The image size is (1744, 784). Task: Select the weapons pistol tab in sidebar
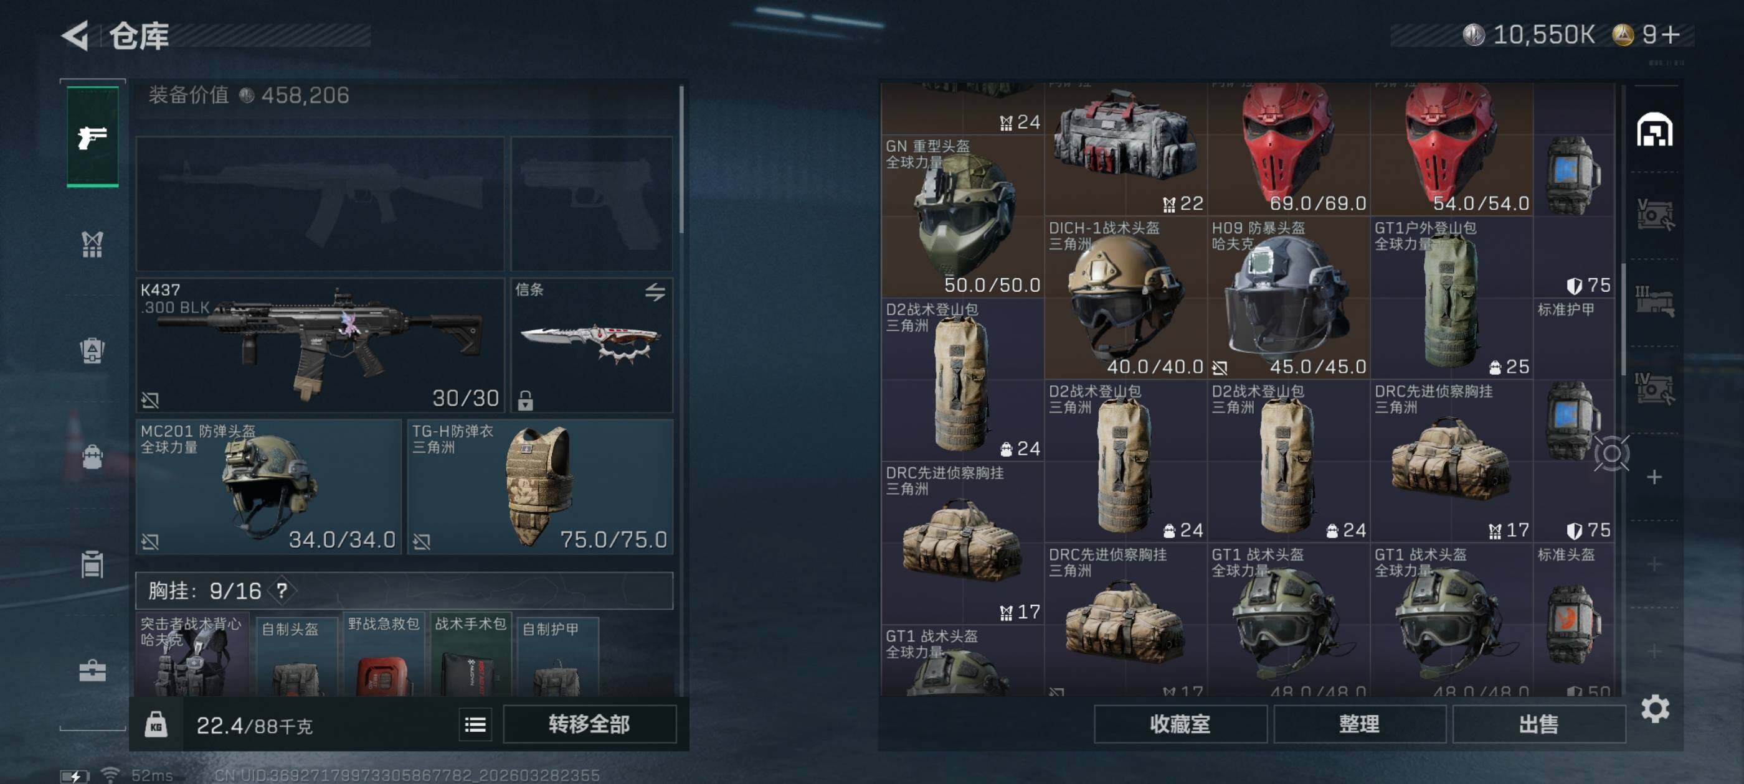[93, 136]
